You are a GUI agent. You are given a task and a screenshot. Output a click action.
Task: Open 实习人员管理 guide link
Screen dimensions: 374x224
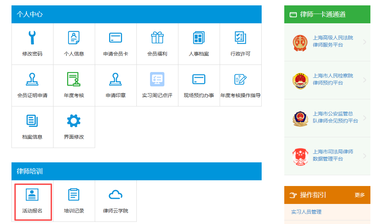coord(306,212)
